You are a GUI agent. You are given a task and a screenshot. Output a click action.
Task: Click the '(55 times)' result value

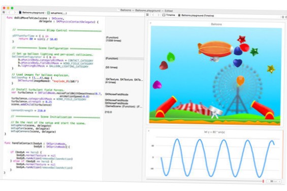[111, 67]
